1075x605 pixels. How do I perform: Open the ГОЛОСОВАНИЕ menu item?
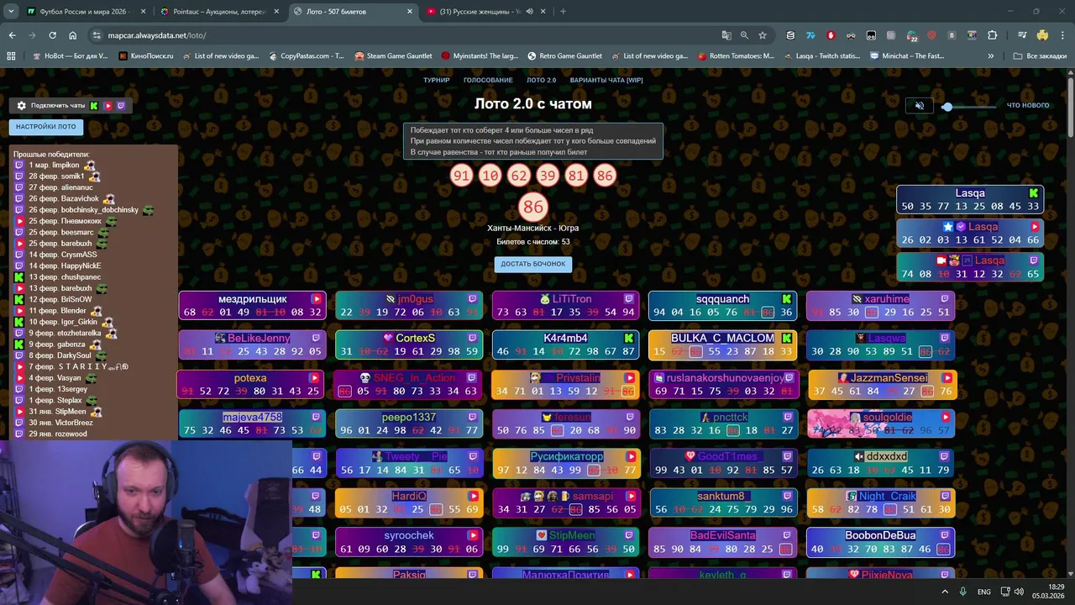(488, 80)
